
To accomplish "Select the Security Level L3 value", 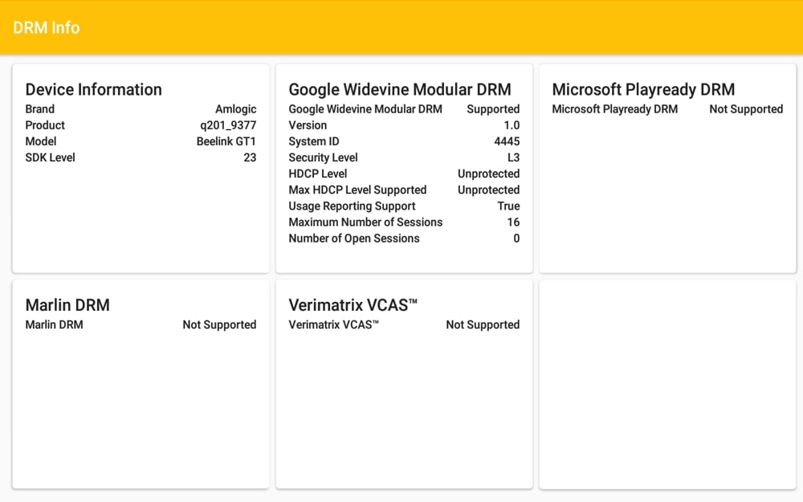I will 513,157.
